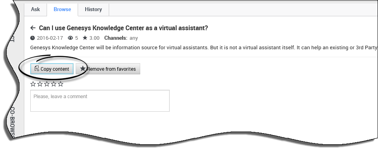Screen dimensions: 378x151
Task: Focus the 'Please, leave a comment' field
Action: pyautogui.click(x=100, y=101)
